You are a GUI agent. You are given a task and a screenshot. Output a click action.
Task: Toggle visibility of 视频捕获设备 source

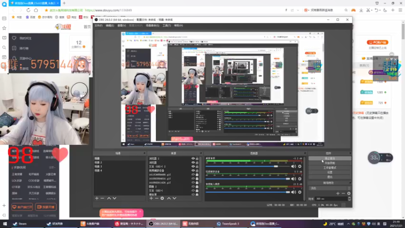coord(193,170)
